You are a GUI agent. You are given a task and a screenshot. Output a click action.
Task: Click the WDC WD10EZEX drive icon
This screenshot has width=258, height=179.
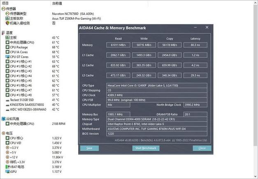(x=7, y=110)
